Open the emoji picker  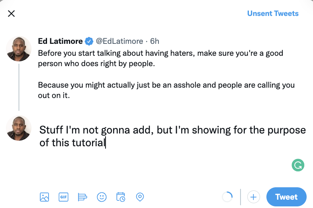(x=102, y=197)
